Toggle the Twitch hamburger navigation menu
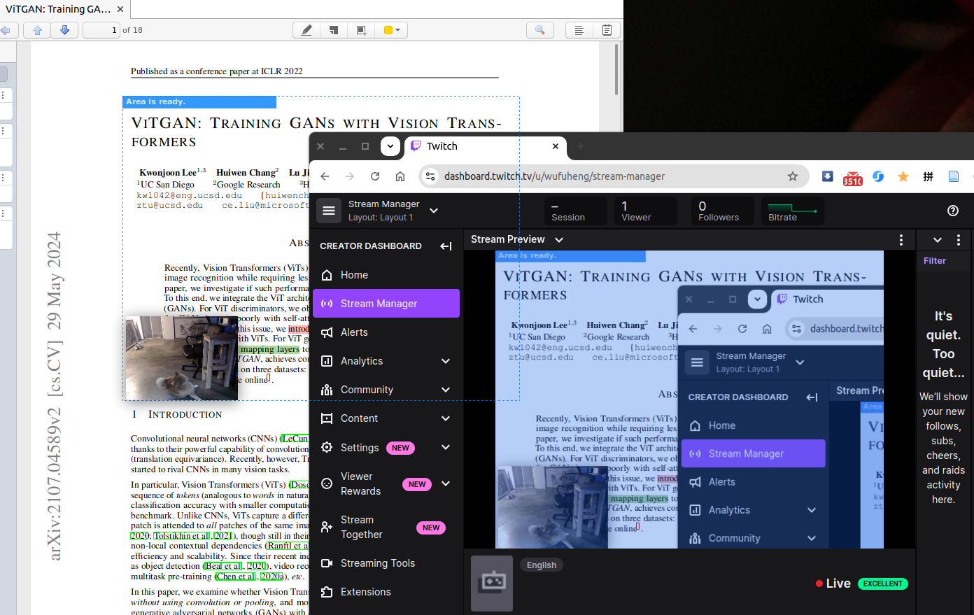The image size is (974, 615). pos(329,211)
